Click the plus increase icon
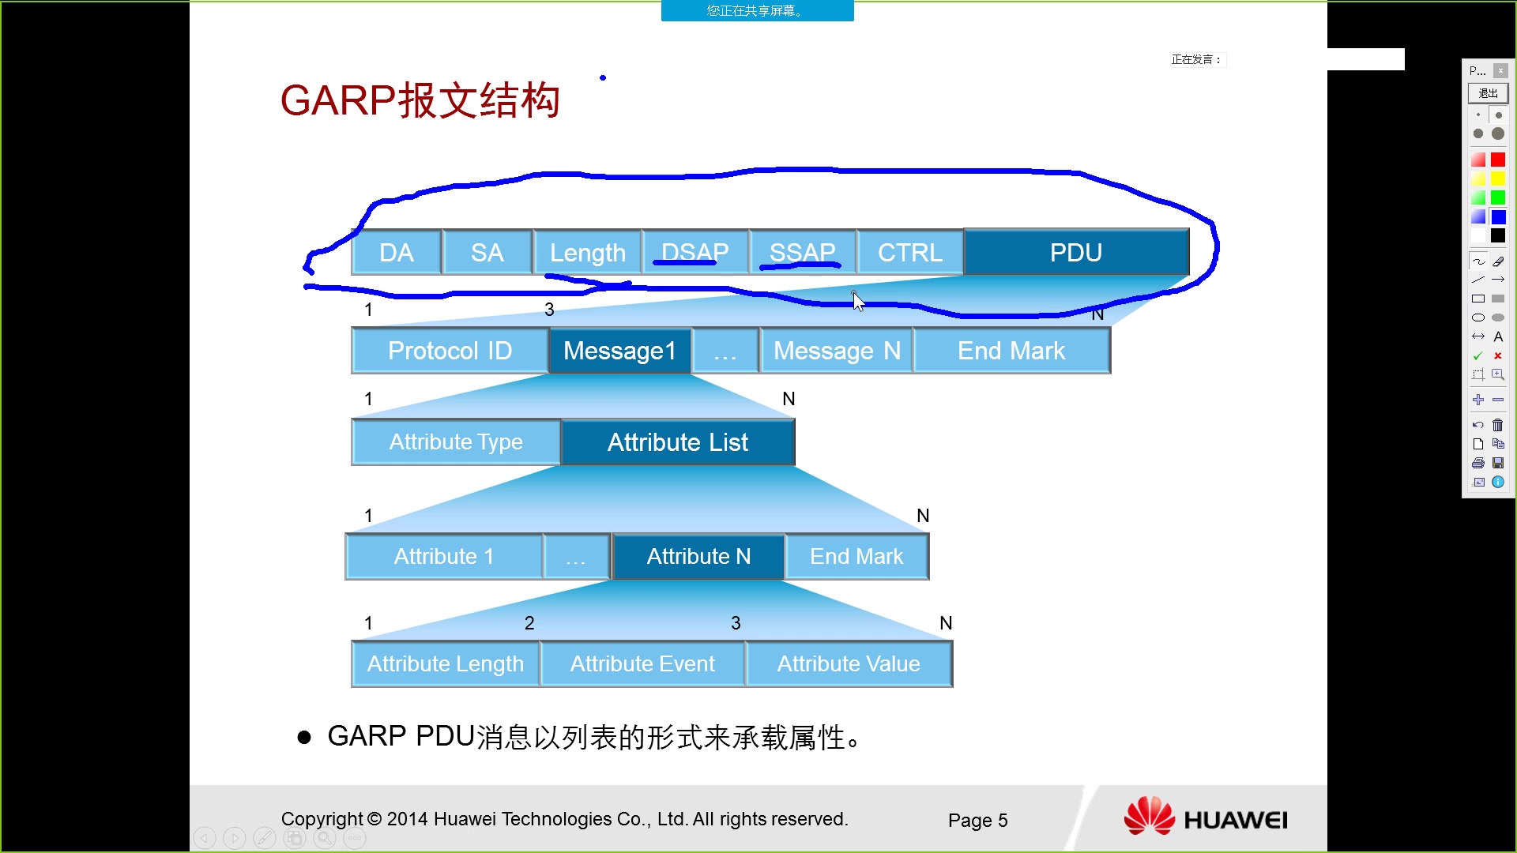Viewport: 1517px width, 853px height. click(1478, 400)
